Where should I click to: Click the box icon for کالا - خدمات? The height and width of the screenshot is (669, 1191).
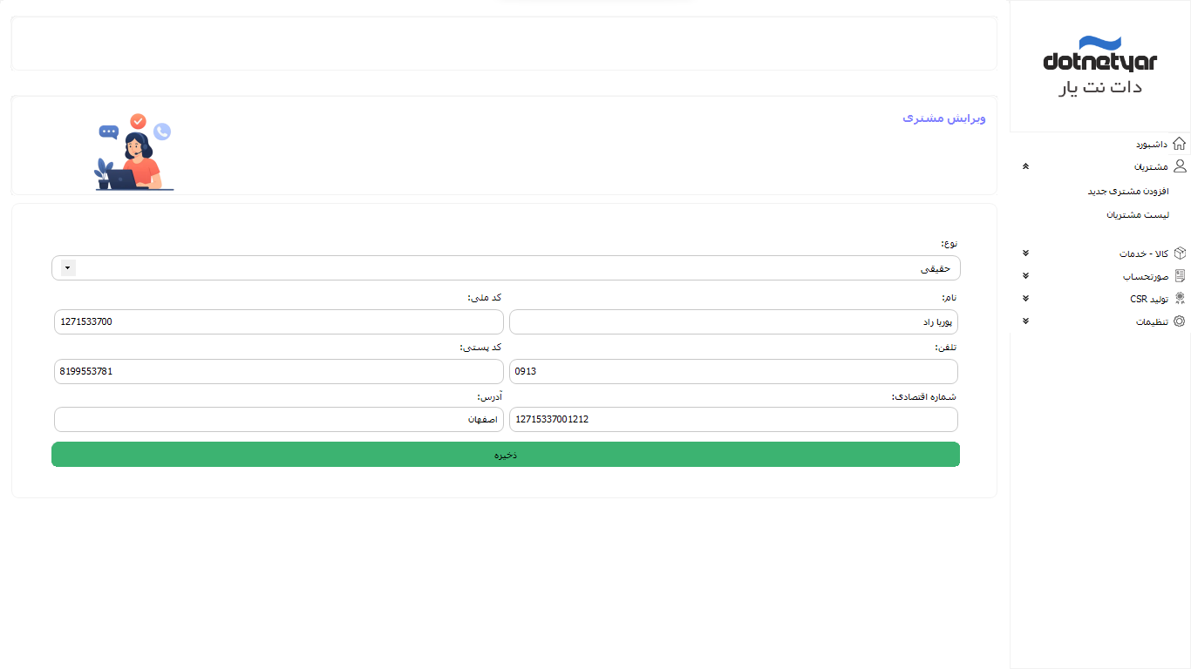pos(1180,253)
